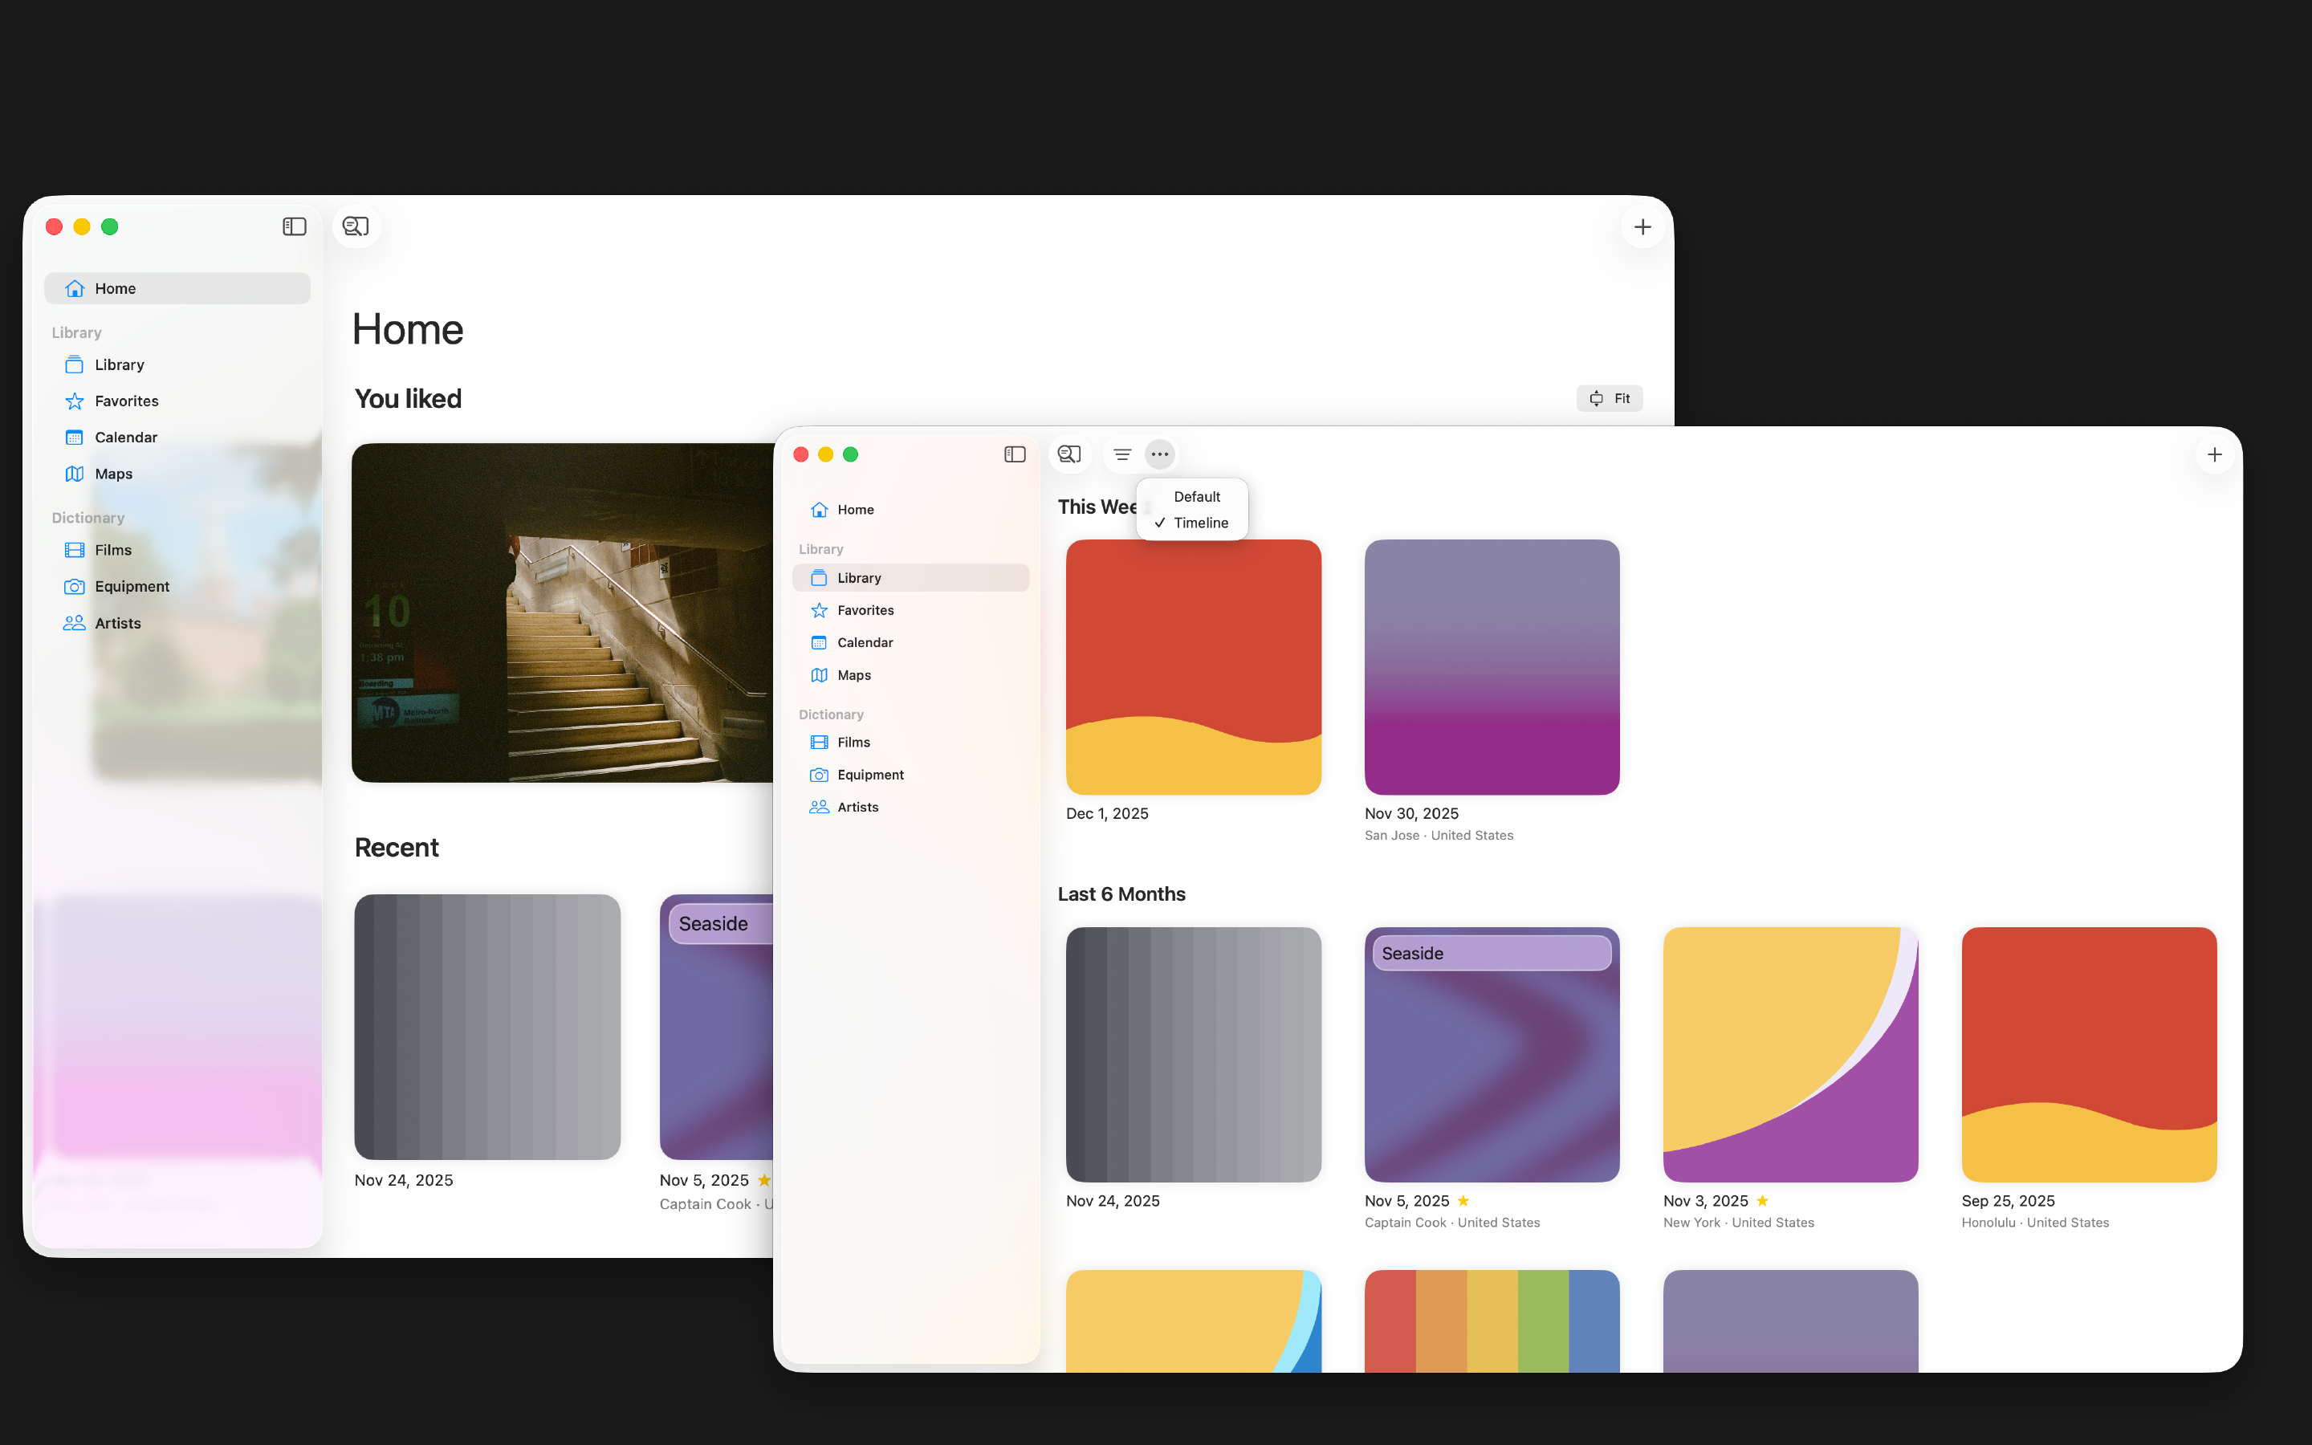The width and height of the screenshot is (2312, 1445).
Task: Open the filter options icon
Action: coord(1121,454)
